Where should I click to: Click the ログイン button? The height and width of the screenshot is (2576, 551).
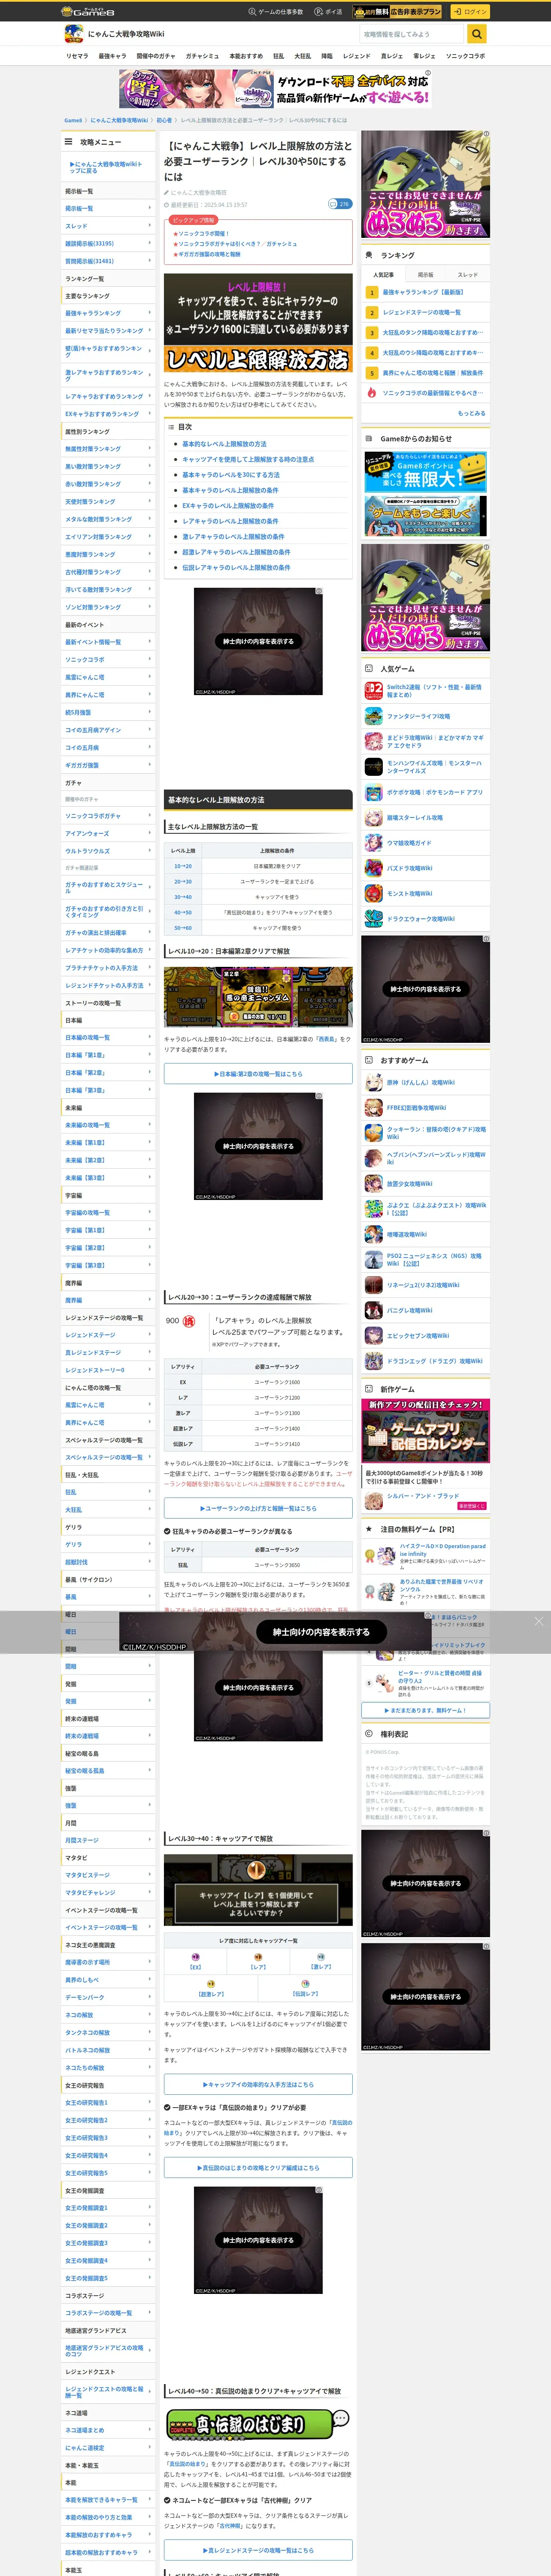click(469, 12)
